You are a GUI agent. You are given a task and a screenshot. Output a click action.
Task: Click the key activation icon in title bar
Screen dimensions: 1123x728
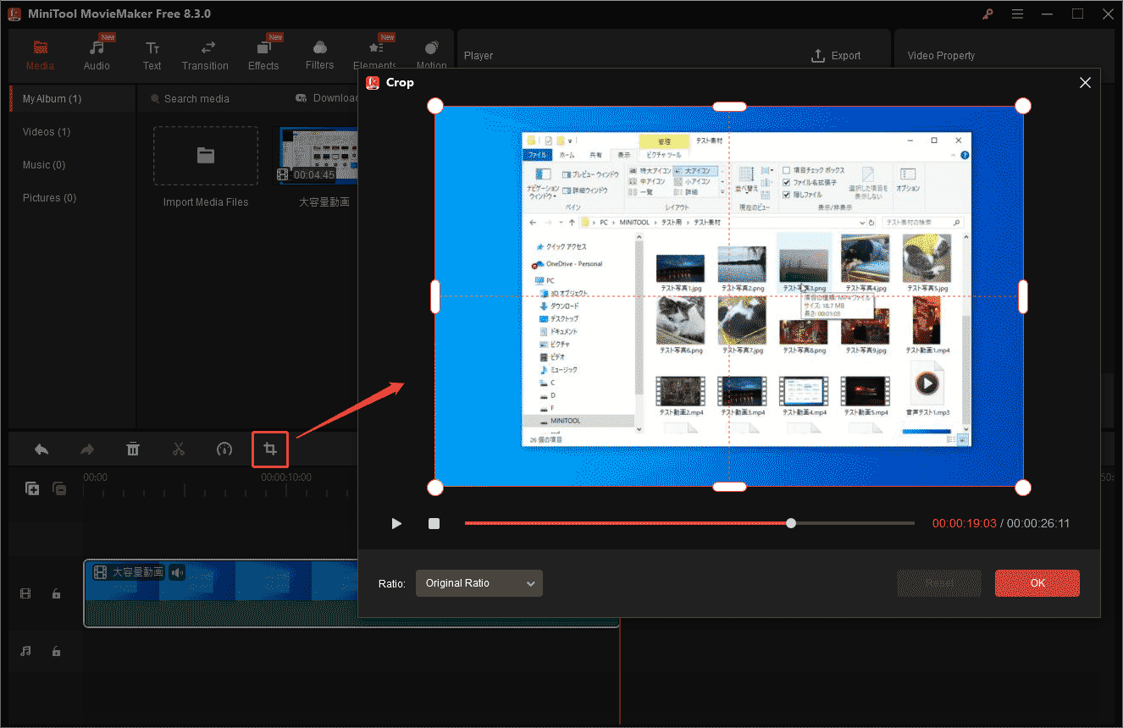pos(987,14)
